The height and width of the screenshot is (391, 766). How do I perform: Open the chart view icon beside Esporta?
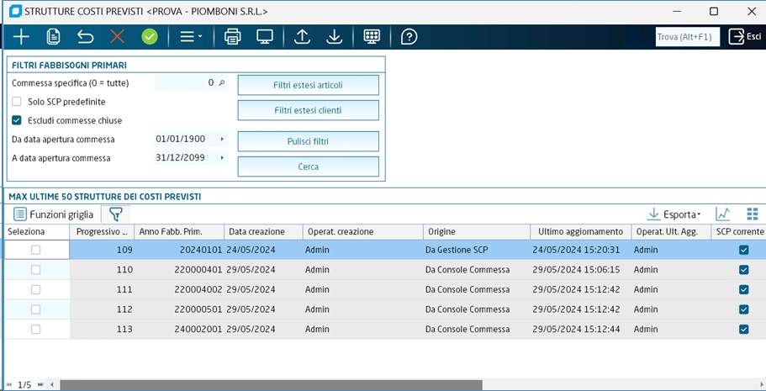[x=722, y=214]
